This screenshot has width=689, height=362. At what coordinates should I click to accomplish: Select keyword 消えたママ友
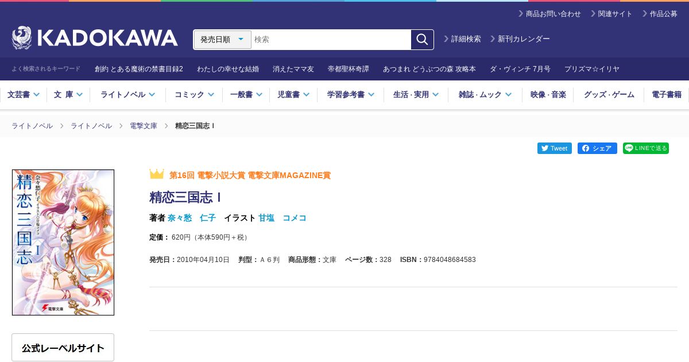[293, 69]
